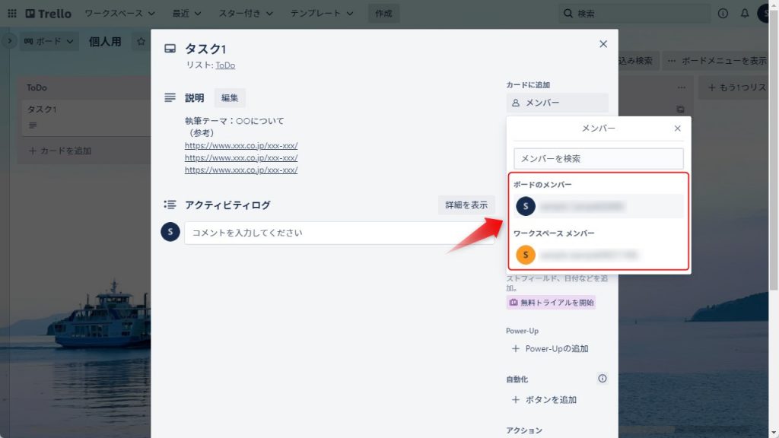Open ボードメニューを表示
The width and height of the screenshot is (779, 438).
(717, 61)
